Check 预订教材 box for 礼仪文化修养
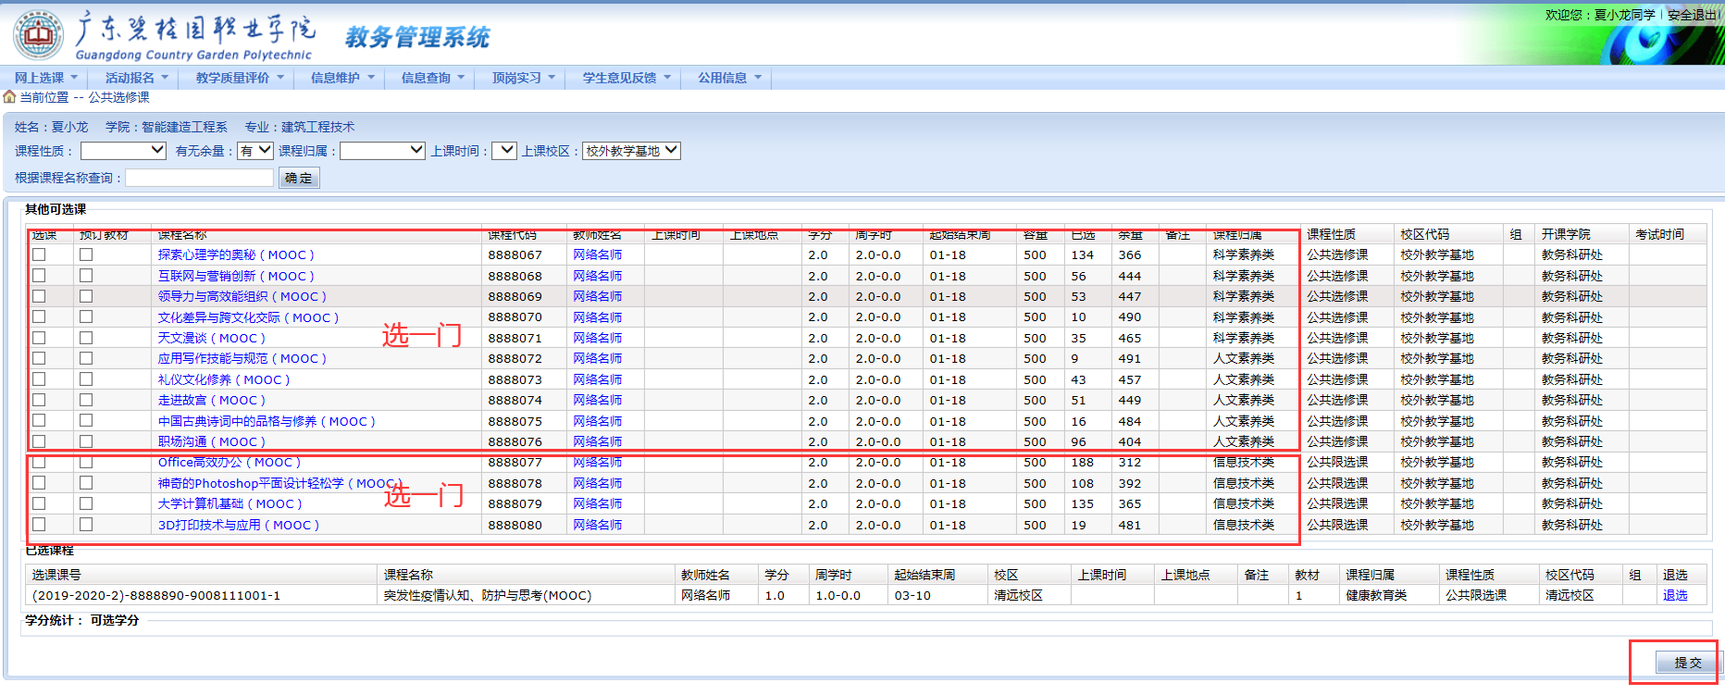Viewport: 1725px width, 695px height. 86,379
